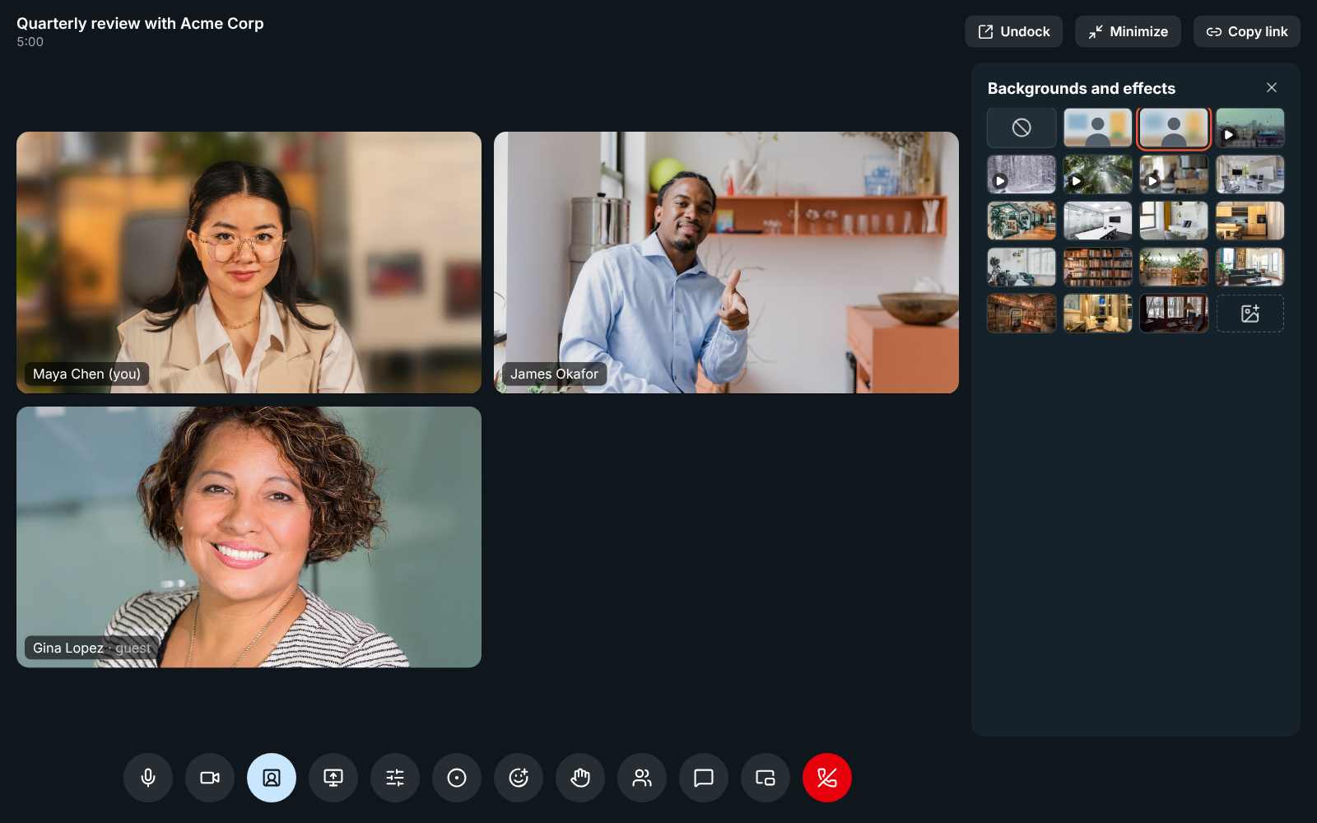Apply the slight blur background
Screen dimensions: 1317x823
(x=1098, y=128)
